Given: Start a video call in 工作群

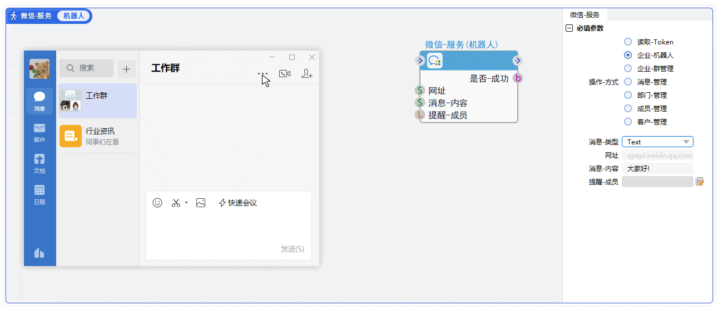Looking at the screenshot, I should coord(285,73).
